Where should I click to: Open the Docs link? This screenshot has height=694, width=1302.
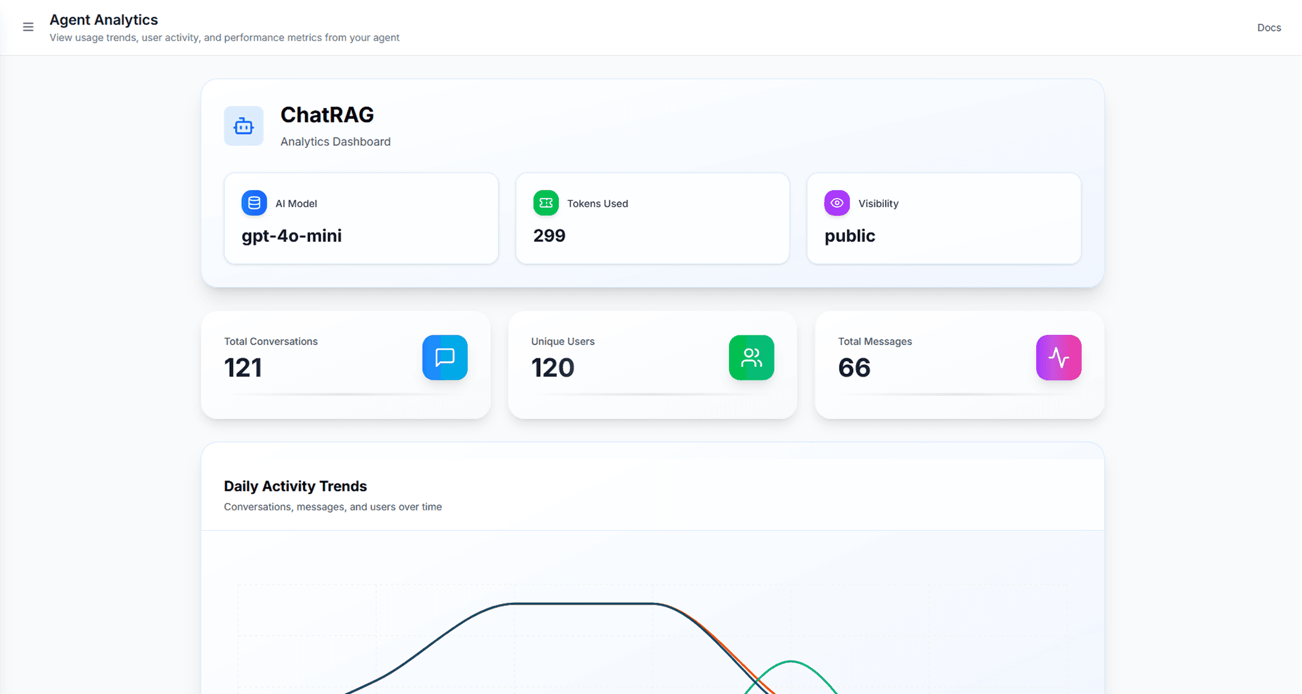(x=1269, y=28)
